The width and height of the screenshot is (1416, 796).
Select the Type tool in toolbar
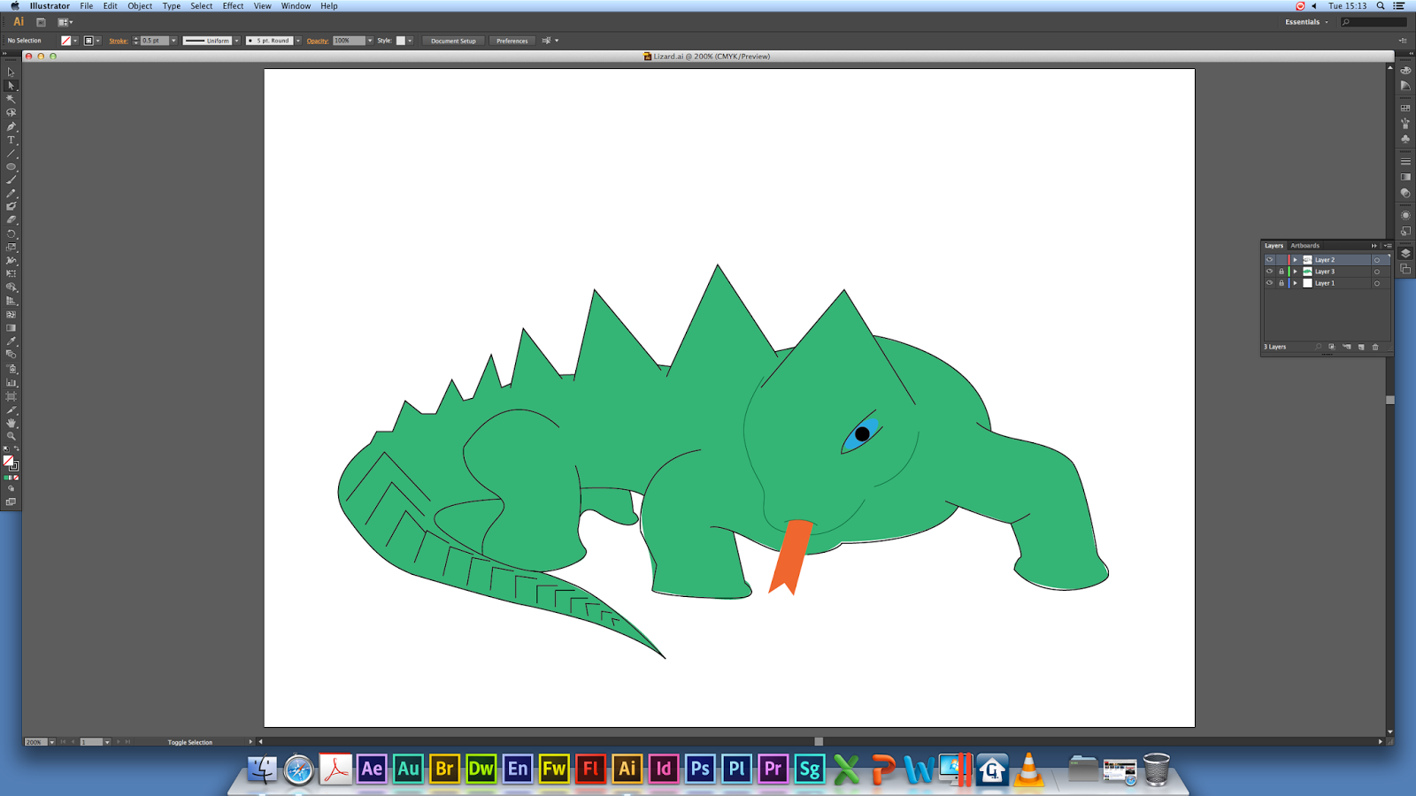(x=12, y=140)
